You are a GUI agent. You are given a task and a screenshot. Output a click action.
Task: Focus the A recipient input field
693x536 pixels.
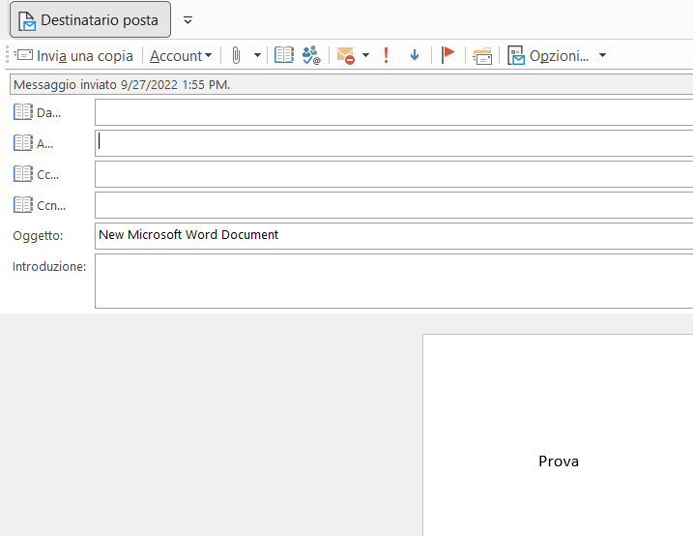click(393, 143)
